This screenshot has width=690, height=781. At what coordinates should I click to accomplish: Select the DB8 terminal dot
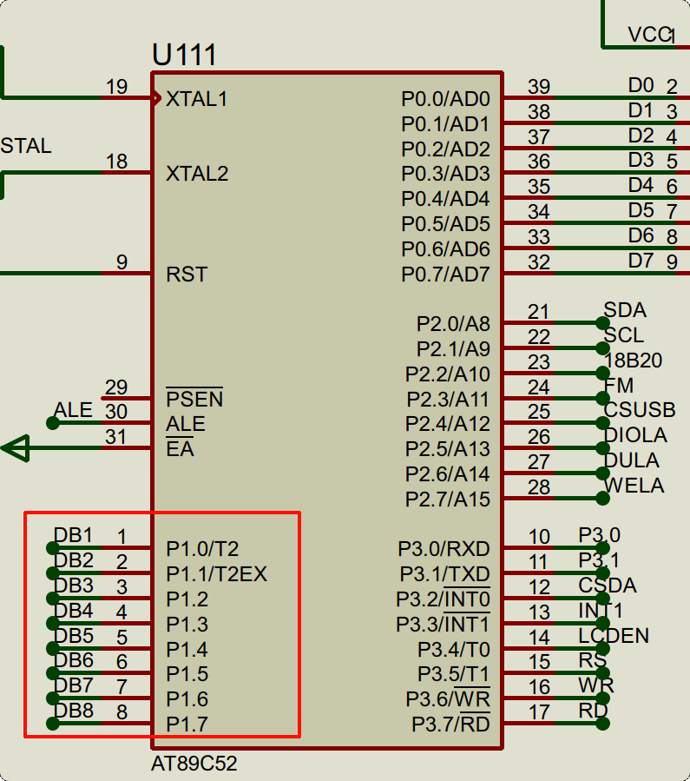tap(53, 724)
